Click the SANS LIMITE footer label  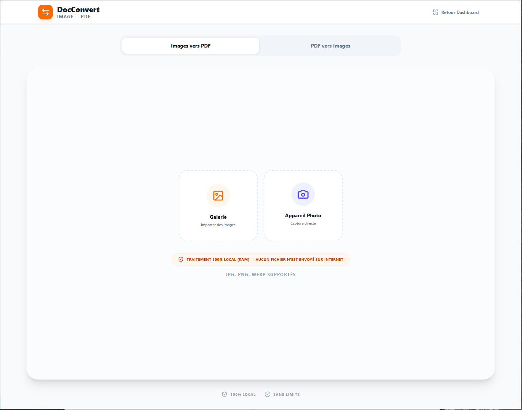click(286, 394)
